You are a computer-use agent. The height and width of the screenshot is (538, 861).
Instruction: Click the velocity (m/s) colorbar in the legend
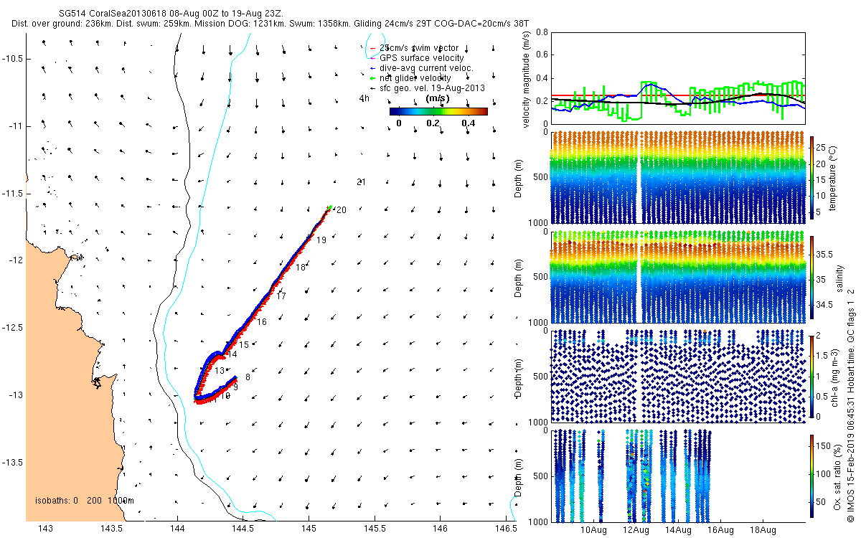click(438, 111)
